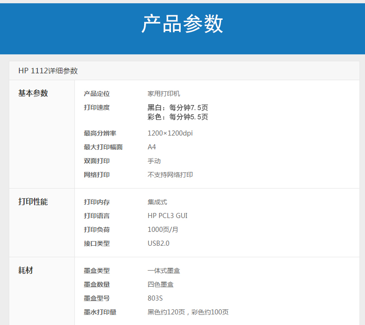Click the 产品参数 banner title
The image size is (365, 325).
[182, 24]
